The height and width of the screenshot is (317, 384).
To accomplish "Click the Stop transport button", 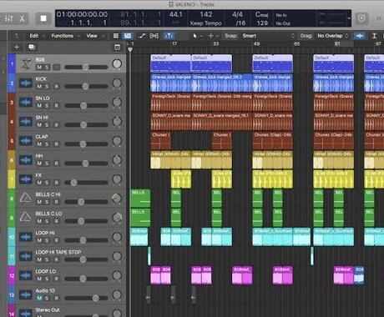I will click(43, 18).
